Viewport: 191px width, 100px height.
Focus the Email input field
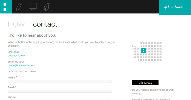60,91
